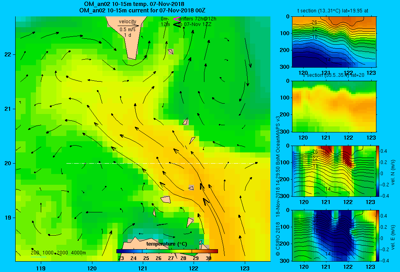400x272 pixels.
Task: Click the 'vel. N (m/s)' colorbar label
Action: click(x=393, y=172)
